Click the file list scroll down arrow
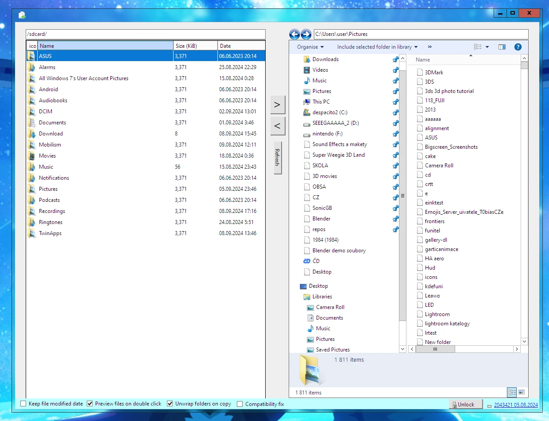The width and height of the screenshot is (549, 421). [525, 342]
